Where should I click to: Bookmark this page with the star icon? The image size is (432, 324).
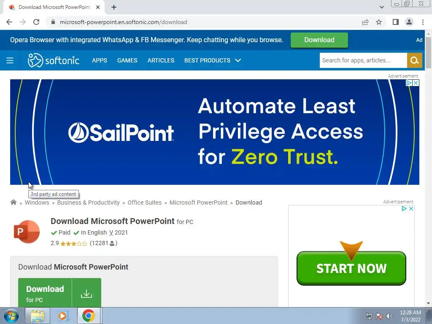[379, 22]
